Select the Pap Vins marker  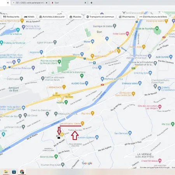(92, 113)
